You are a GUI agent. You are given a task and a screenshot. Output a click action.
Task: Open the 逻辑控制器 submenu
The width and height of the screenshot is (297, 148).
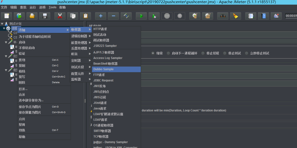coord(81,36)
